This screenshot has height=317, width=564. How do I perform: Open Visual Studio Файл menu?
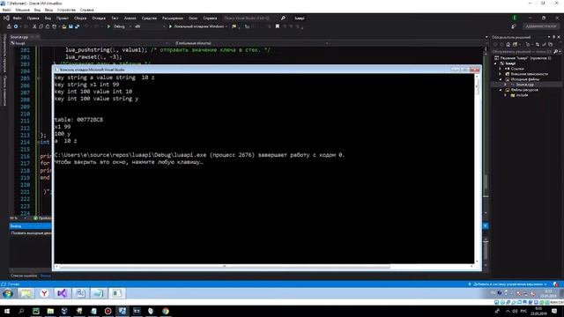click(x=17, y=18)
